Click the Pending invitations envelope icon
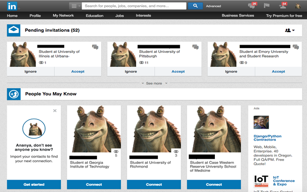This screenshot has height=192, width=307. coord(13,30)
